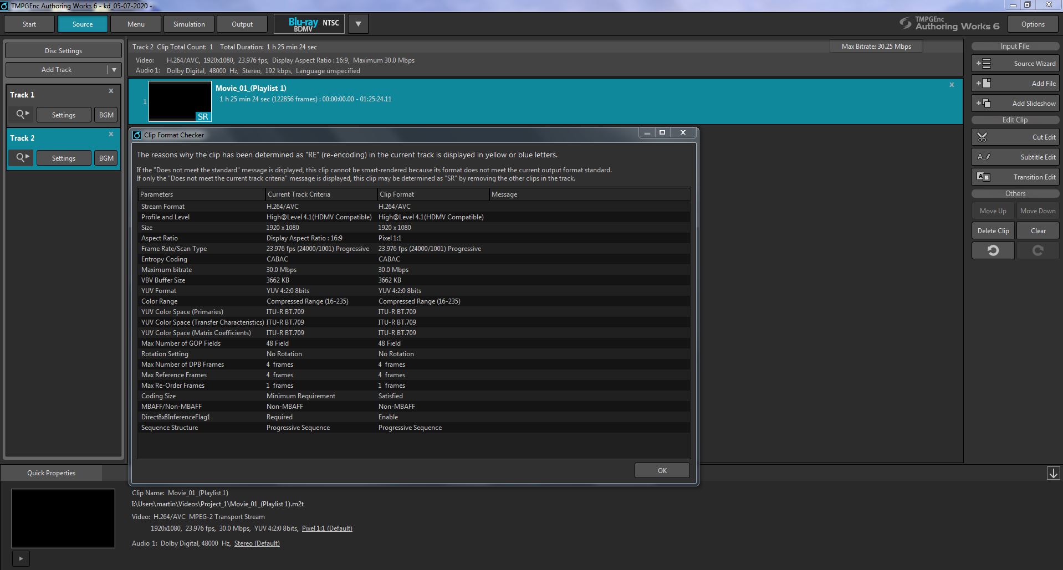The image size is (1063, 570).
Task: Click the redo arrow button
Action: (x=1038, y=250)
